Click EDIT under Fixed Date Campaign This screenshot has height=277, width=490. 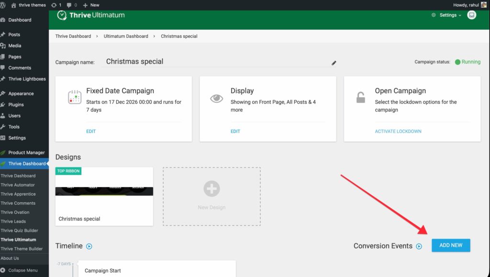coord(91,131)
